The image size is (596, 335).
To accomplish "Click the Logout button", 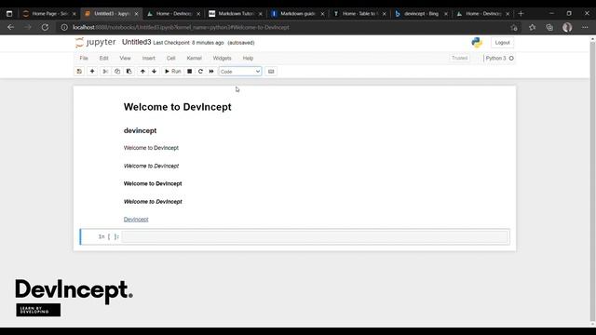I will [502, 43].
